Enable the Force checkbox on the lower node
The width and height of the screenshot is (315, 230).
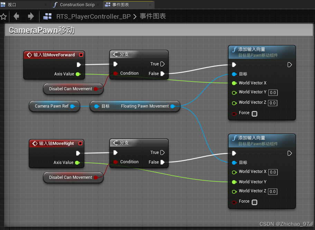tap(254, 202)
